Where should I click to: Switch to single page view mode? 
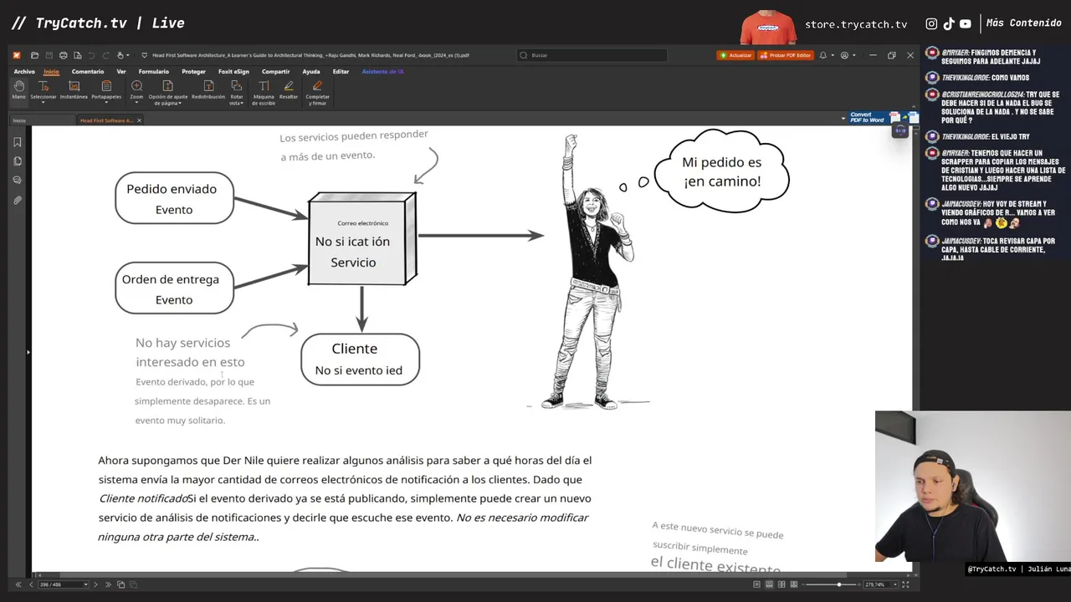tap(757, 584)
